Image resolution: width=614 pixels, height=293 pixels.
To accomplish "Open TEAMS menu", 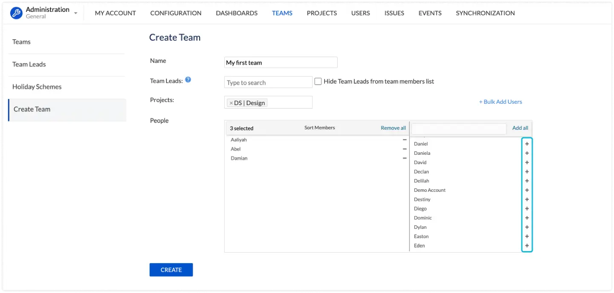I will [282, 13].
